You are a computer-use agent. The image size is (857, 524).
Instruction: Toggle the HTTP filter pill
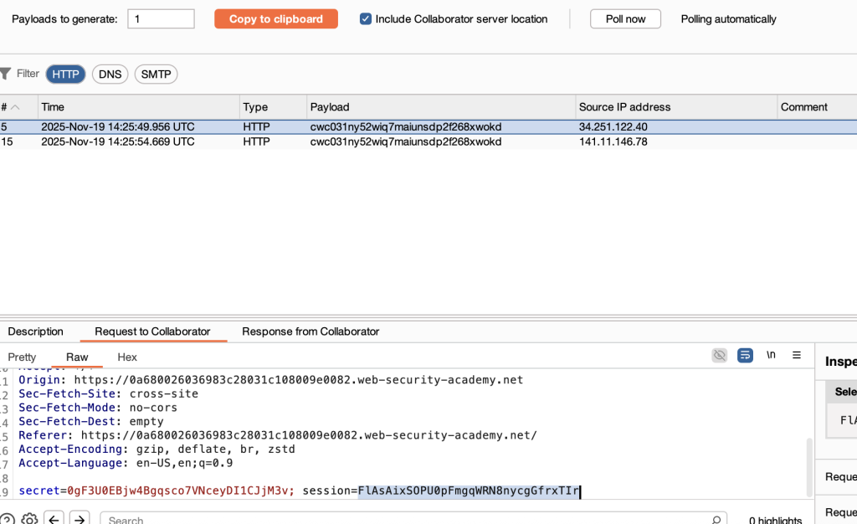65,74
